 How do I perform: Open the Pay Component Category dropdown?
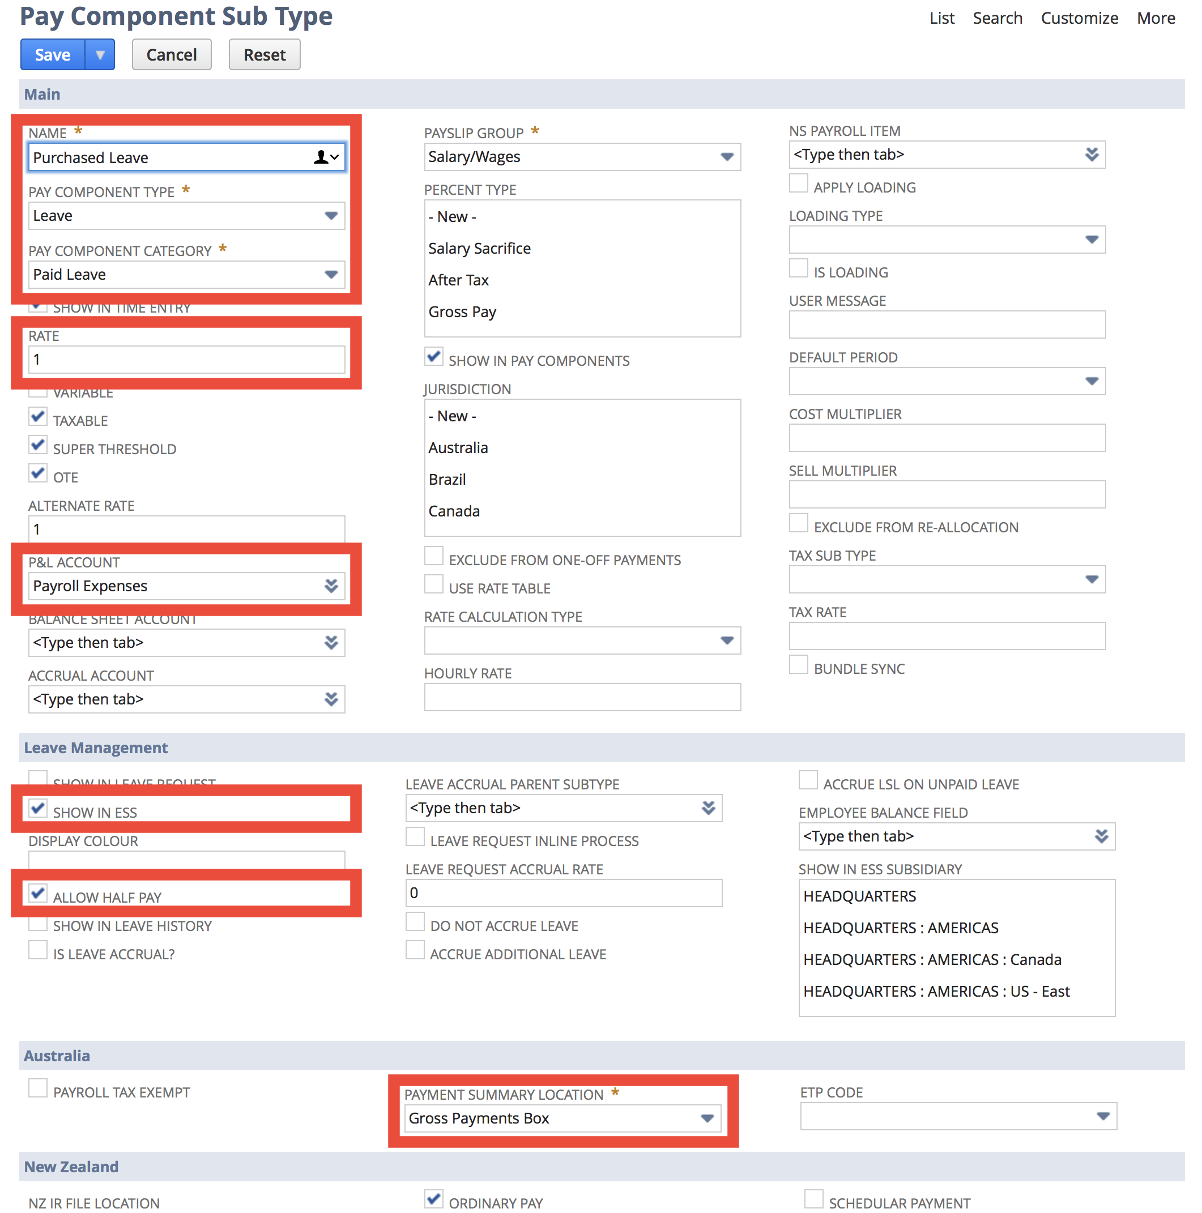point(331,274)
